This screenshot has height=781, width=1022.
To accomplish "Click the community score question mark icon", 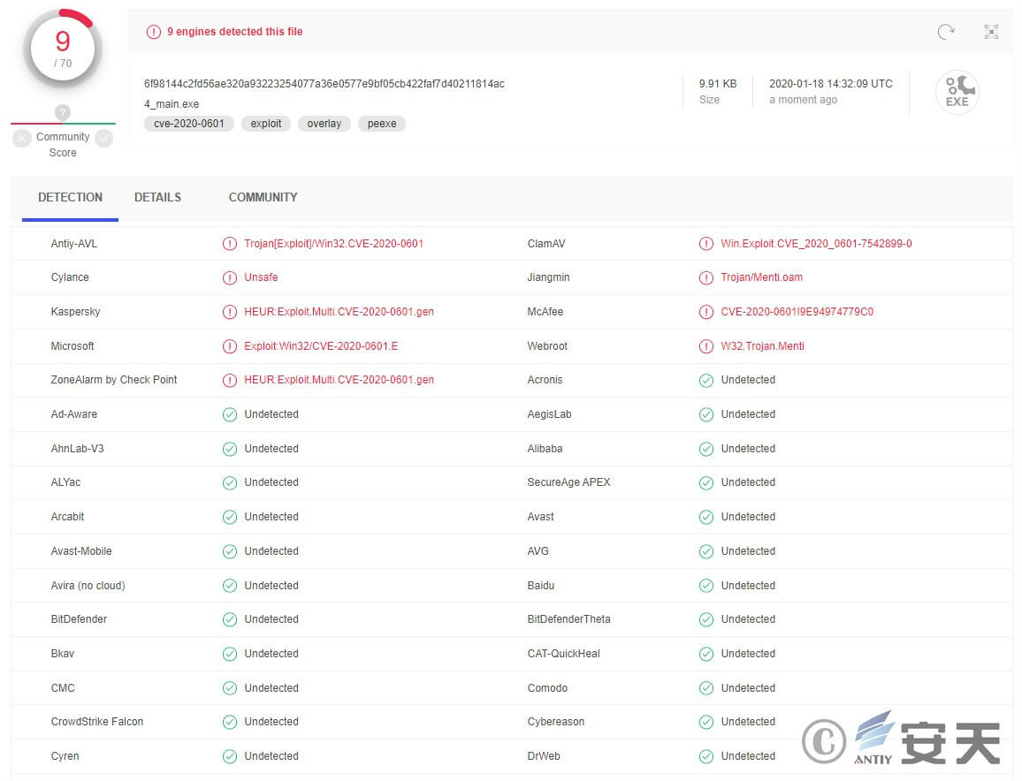I will pyautogui.click(x=63, y=112).
